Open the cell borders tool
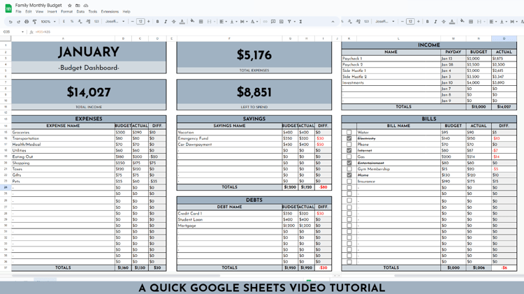Screen dimensions: 524x294 point(201,22)
